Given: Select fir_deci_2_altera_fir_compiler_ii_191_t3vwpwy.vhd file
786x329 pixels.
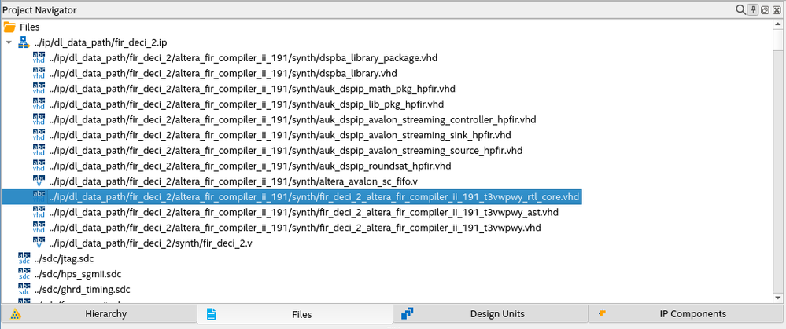Looking at the screenshot, I should (x=295, y=228).
